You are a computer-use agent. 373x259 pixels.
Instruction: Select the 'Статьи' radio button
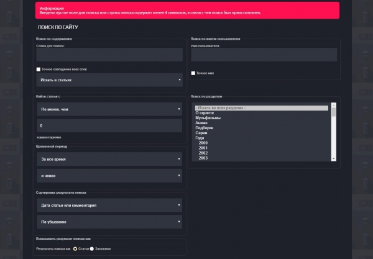75,248
